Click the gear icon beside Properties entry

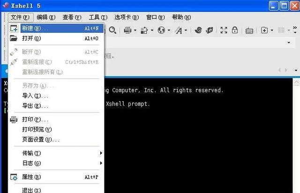point(14,177)
